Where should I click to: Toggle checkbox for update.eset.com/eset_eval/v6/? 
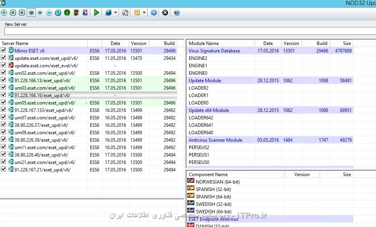[x=4, y=65]
